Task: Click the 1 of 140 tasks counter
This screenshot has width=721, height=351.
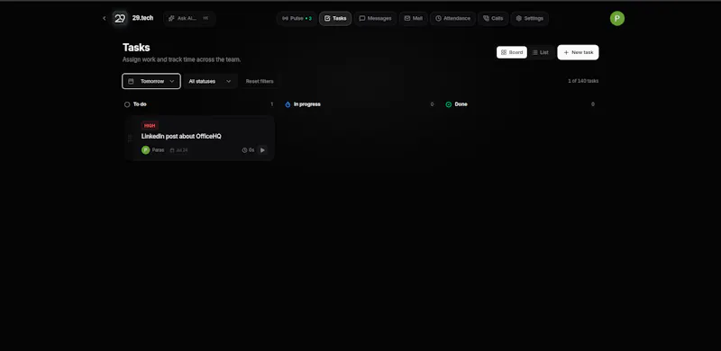Action: tap(583, 81)
